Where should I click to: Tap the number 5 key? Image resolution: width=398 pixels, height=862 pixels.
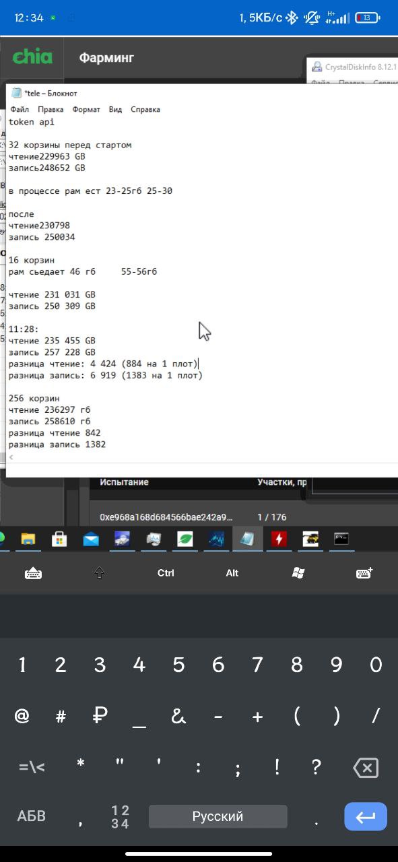(178, 665)
